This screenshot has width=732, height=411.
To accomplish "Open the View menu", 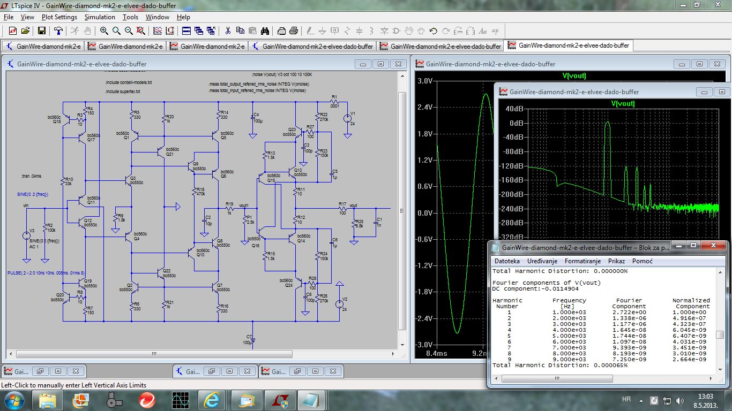I will 27,17.
